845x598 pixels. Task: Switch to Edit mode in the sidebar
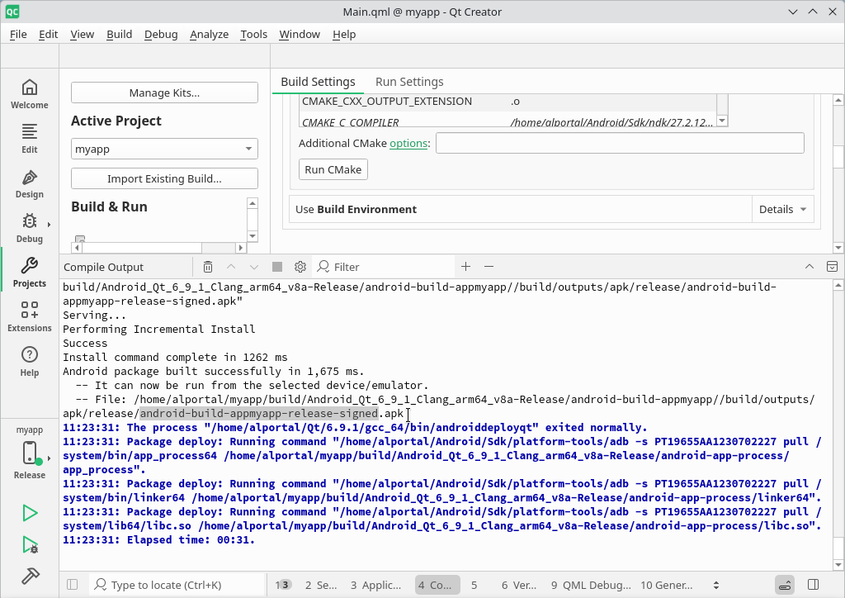pos(30,139)
